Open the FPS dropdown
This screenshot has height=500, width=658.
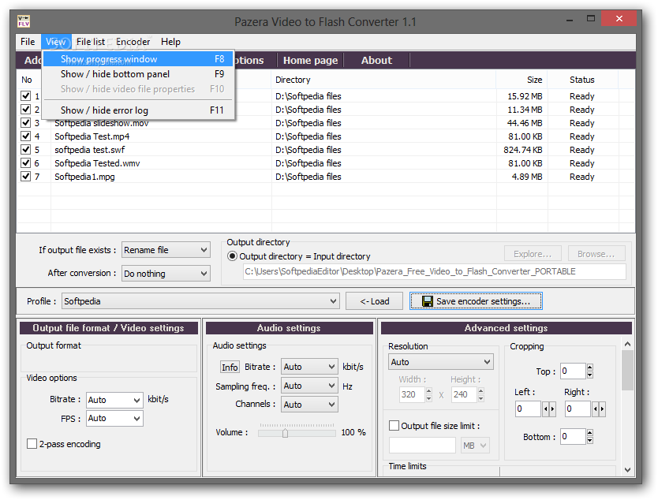114,418
